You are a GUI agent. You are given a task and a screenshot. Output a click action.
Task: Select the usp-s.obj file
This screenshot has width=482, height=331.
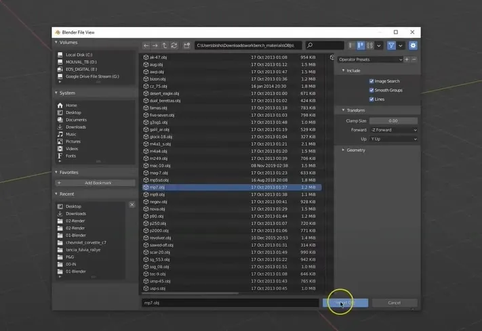(232, 288)
